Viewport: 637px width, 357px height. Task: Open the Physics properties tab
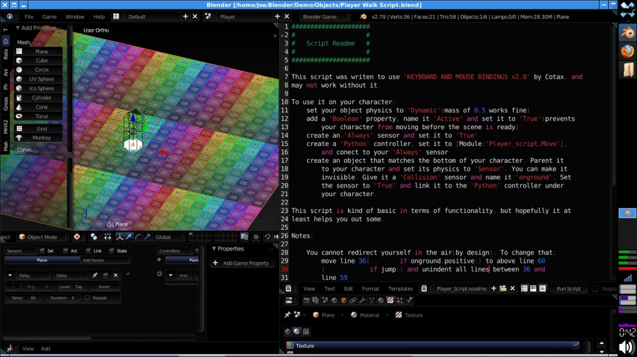pos(409,301)
